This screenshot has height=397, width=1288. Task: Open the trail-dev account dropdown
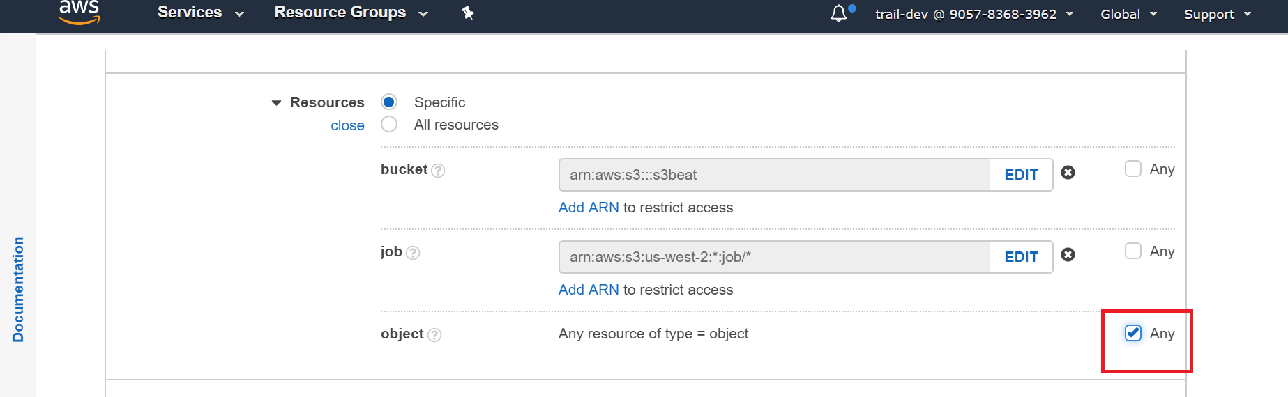tap(974, 14)
